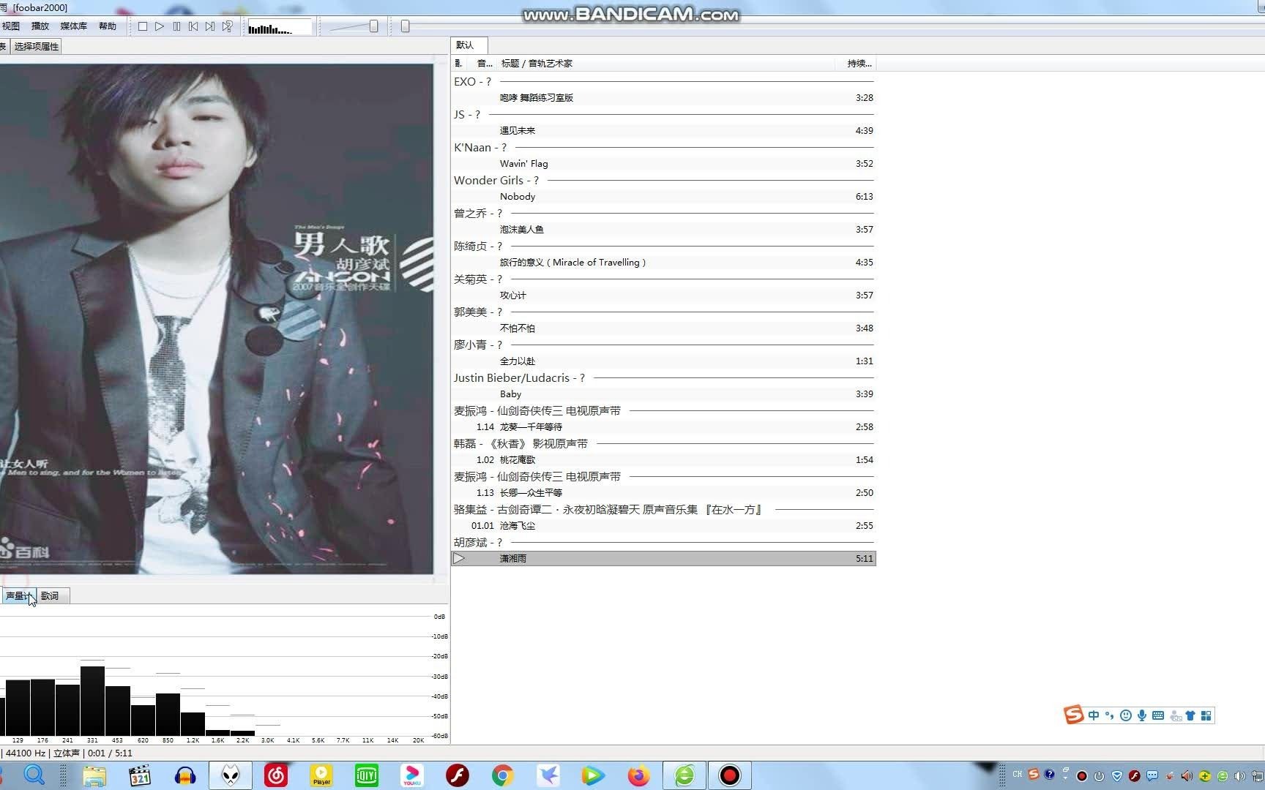The height and width of the screenshot is (790, 1265).
Task: Click the 韩磊 -《秋香》影视原声带 group header
Action: point(663,443)
